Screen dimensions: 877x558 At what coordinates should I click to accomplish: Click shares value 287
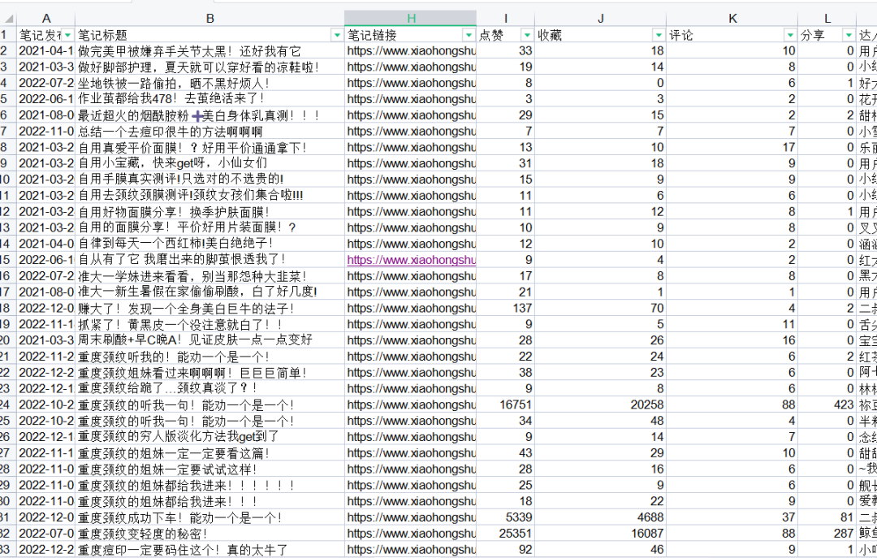click(827, 534)
